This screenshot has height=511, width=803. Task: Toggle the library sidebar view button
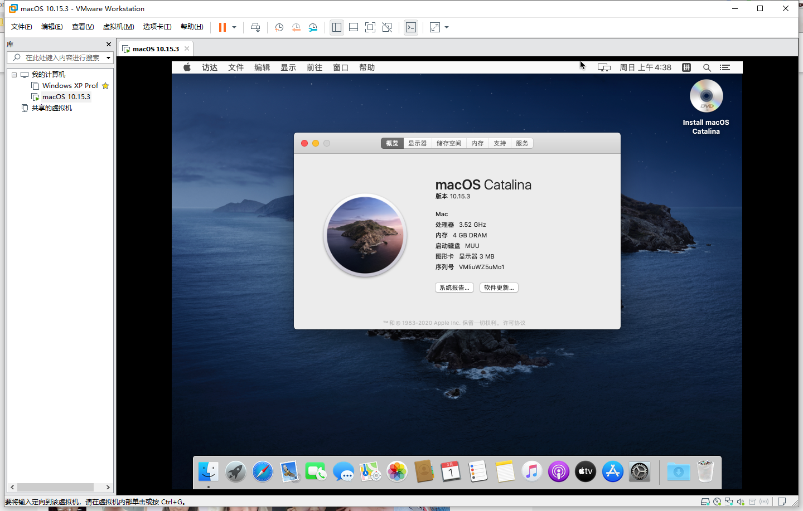coord(337,27)
